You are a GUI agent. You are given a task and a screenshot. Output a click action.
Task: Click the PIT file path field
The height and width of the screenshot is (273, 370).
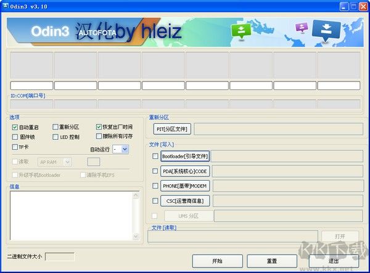tap(278, 129)
